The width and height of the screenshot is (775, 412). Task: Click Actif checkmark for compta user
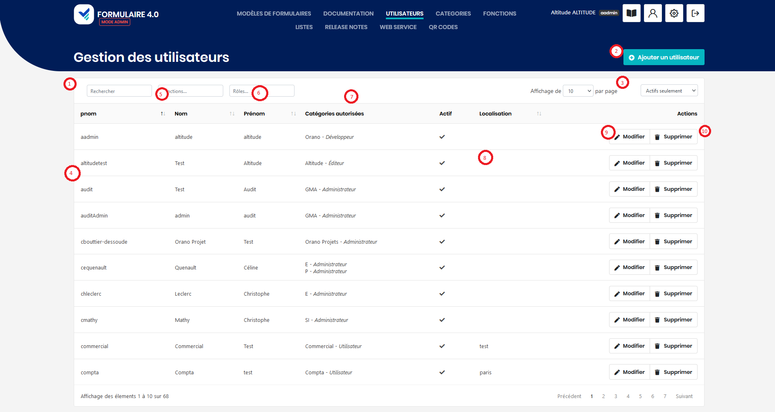coord(442,372)
